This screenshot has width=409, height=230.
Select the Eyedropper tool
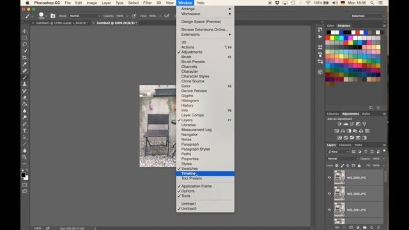24,64
